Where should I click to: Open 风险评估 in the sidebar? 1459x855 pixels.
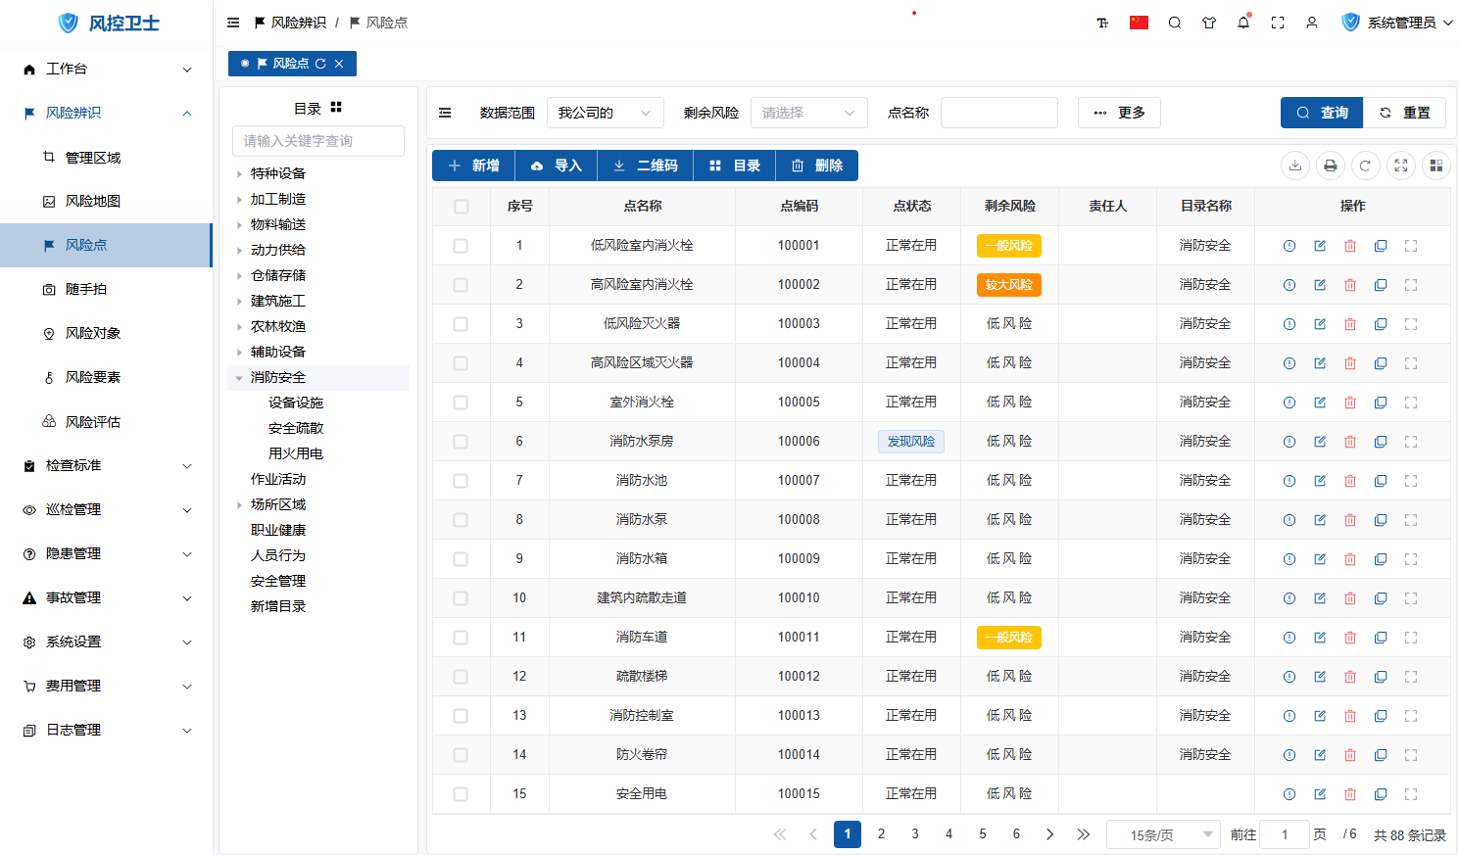[106, 422]
